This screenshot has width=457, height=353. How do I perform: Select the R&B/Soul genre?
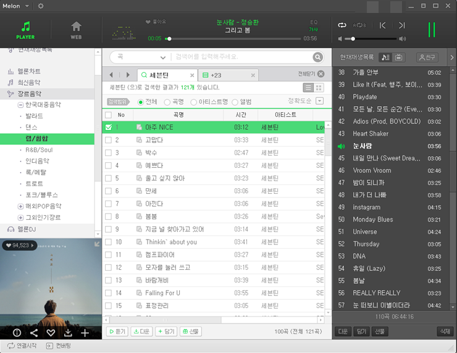point(39,150)
